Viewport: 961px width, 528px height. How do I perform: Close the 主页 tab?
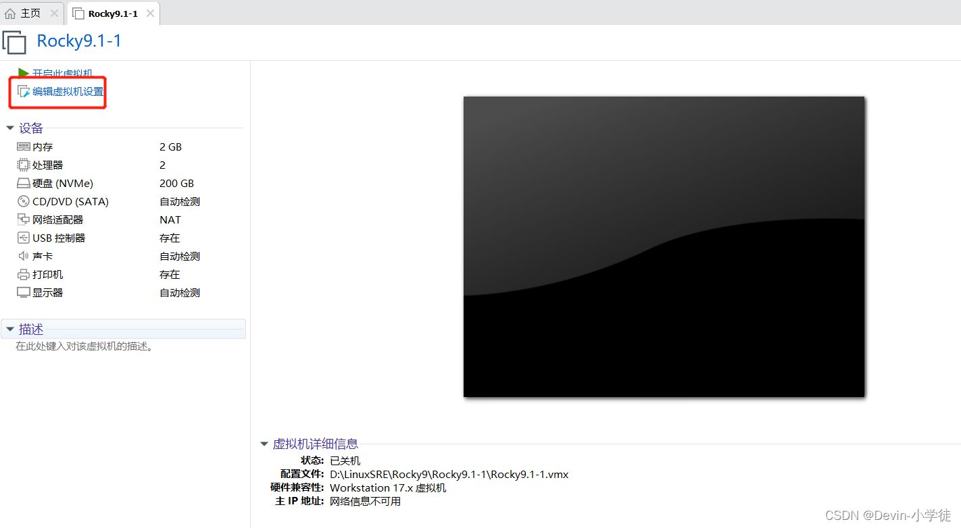coord(54,14)
